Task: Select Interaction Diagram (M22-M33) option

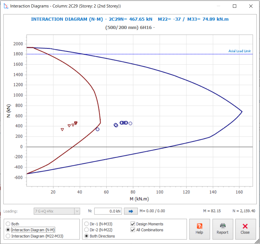Action: [8, 236]
